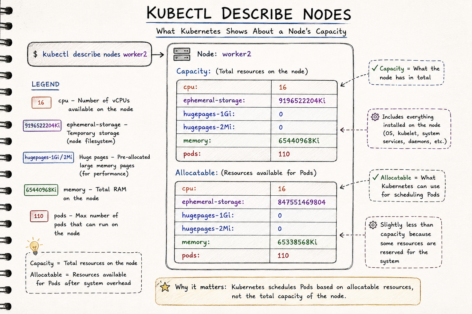Screen dimensions: 472x314
Task: Click the green 65440968Ki legend badge
Action: click(x=41, y=190)
